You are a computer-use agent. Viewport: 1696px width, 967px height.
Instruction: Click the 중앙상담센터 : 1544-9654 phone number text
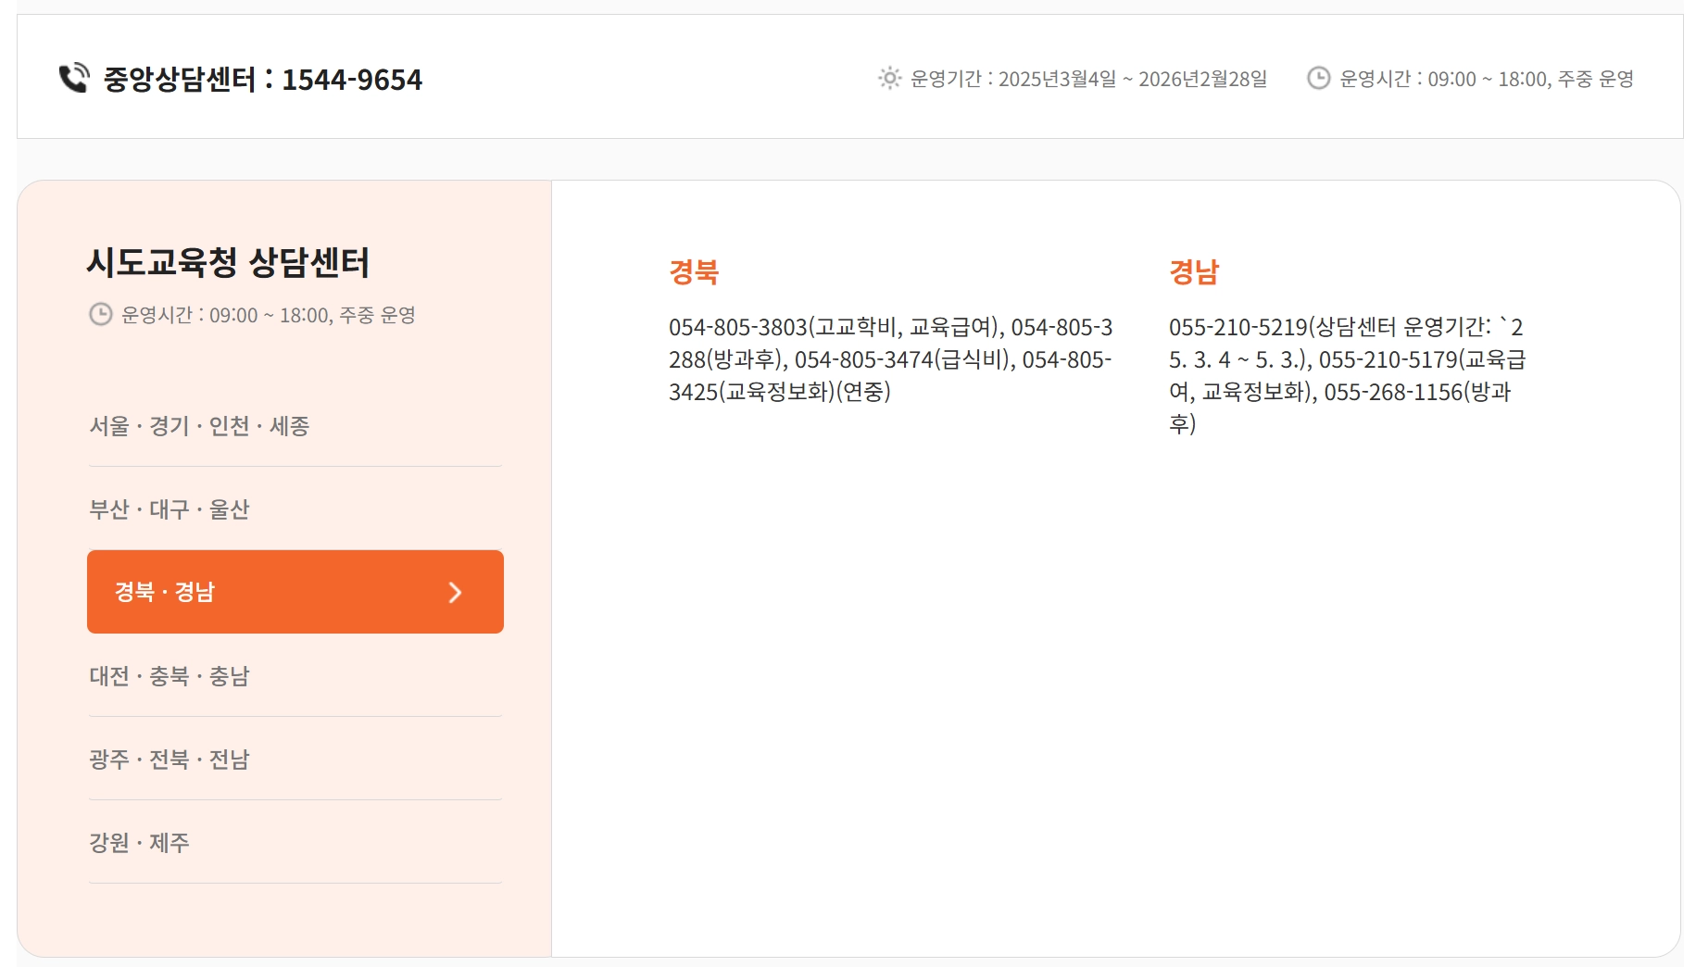point(262,79)
